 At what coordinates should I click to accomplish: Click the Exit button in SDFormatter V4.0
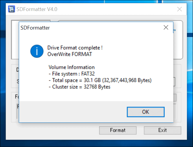pyautogui.click(x=163, y=130)
